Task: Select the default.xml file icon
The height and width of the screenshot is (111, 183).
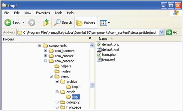Action: pyautogui.click(x=99, y=49)
